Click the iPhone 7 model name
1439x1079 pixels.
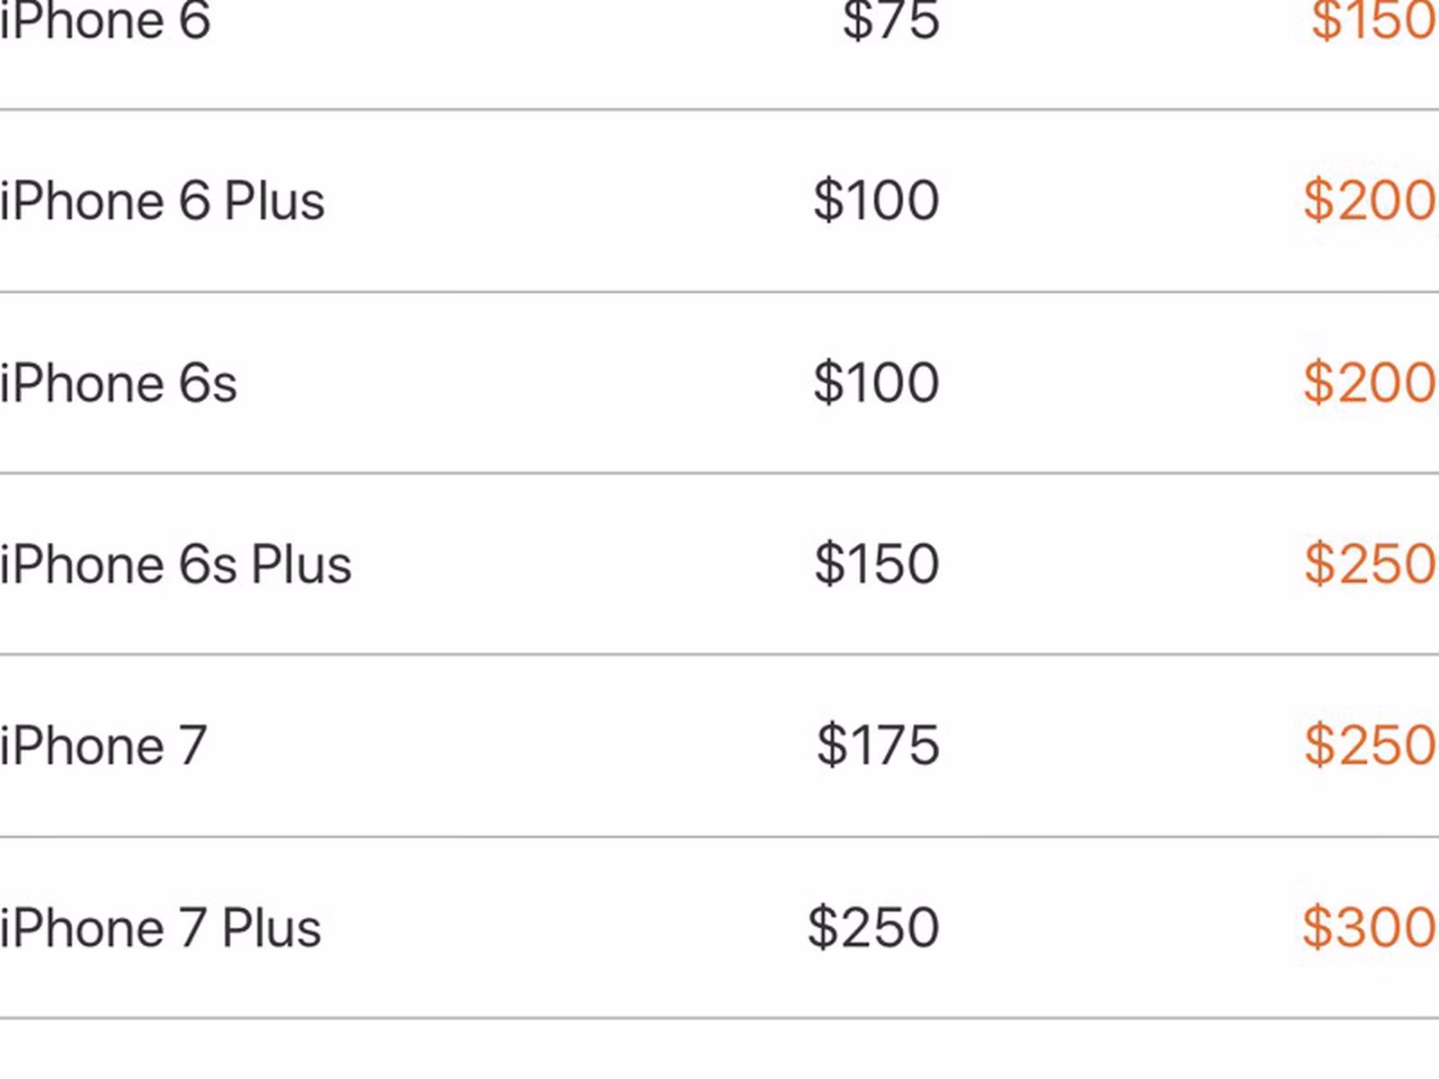pyautogui.click(x=103, y=746)
